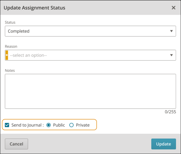This screenshot has height=154, width=181.
Task: Click the Reason field label
Action: point(11,46)
